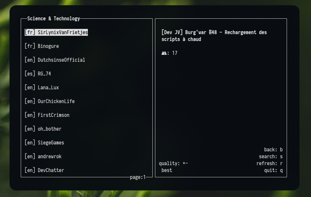Open the Science & Technology category header
Screen dimensions: 311x197
tap(53, 18)
